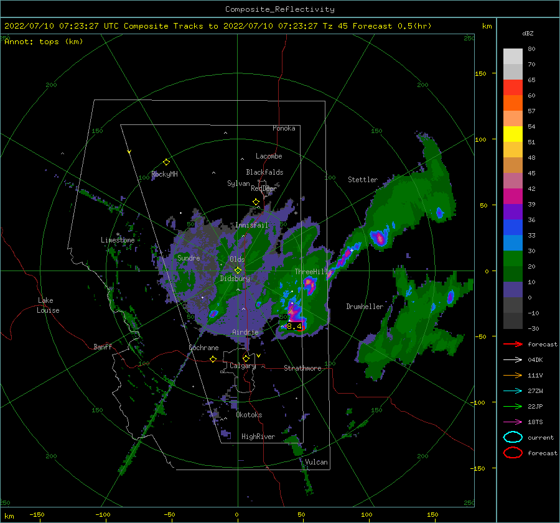Click the ThreeHills town label
Screen dimensions: 560x523
[313, 272]
